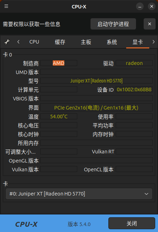Click the CPU-X logo in the footer
This screenshot has height=232, width=158.
tap(26, 224)
